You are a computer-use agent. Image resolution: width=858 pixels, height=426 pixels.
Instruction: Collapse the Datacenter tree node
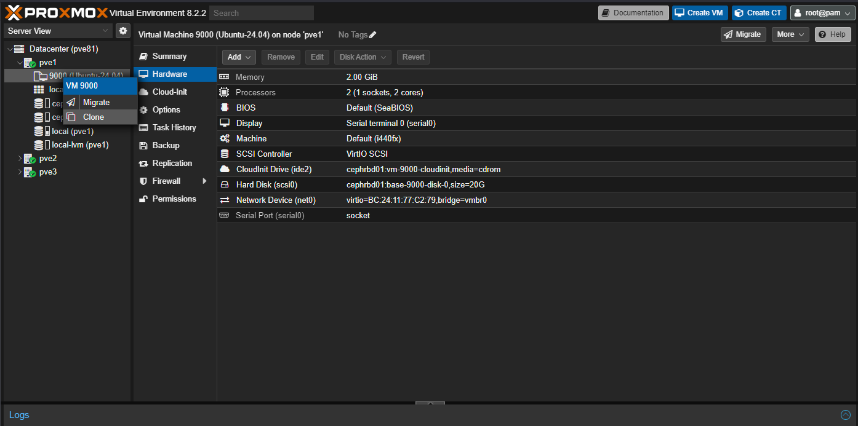9,49
